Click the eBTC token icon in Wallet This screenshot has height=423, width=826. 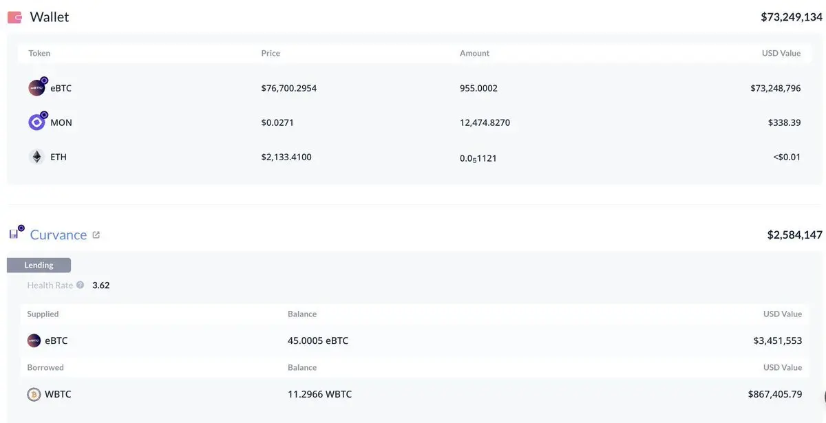tap(37, 87)
